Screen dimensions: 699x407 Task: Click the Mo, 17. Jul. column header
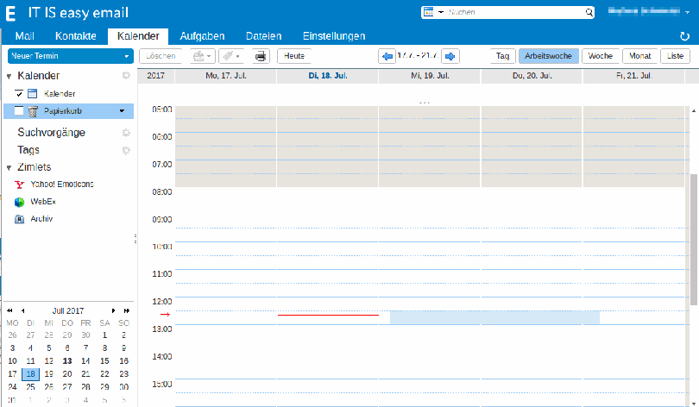[226, 76]
